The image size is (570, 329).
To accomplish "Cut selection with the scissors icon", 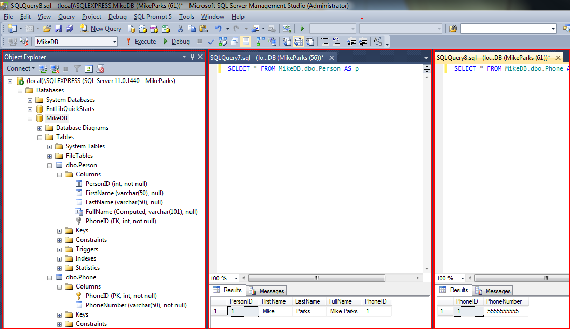I will 180,29.
